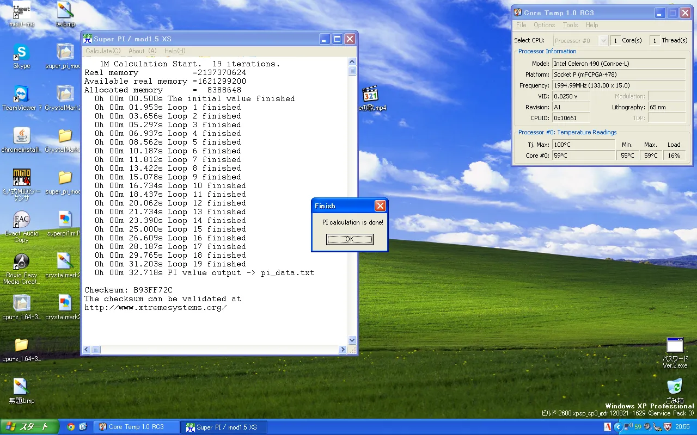Screen dimensions: 697x435
Task: Select the Exact Audio Copy desktop icon
Action: pyautogui.click(x=22, y=220)
